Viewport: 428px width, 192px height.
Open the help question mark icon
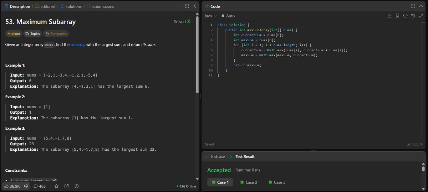(76, 186)
